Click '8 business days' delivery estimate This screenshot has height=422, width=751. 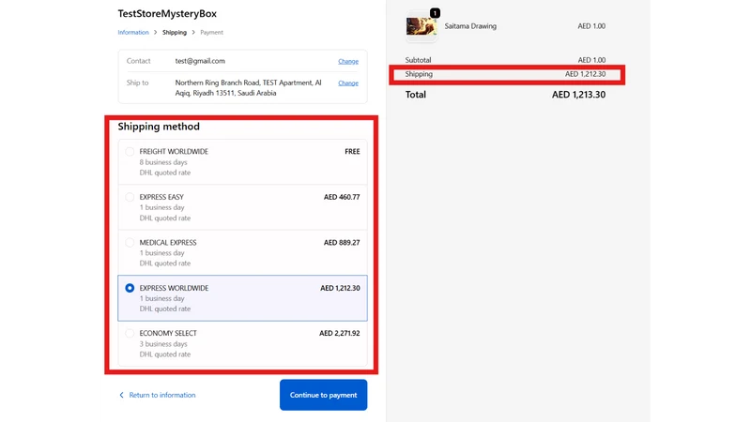pyautogui.click(x=163, y=162)
